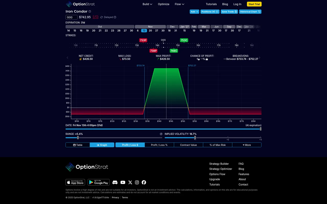Click the help icon beside Iron Condor
The width and height of the screenshot is (327, 204).
pos(90,11)
